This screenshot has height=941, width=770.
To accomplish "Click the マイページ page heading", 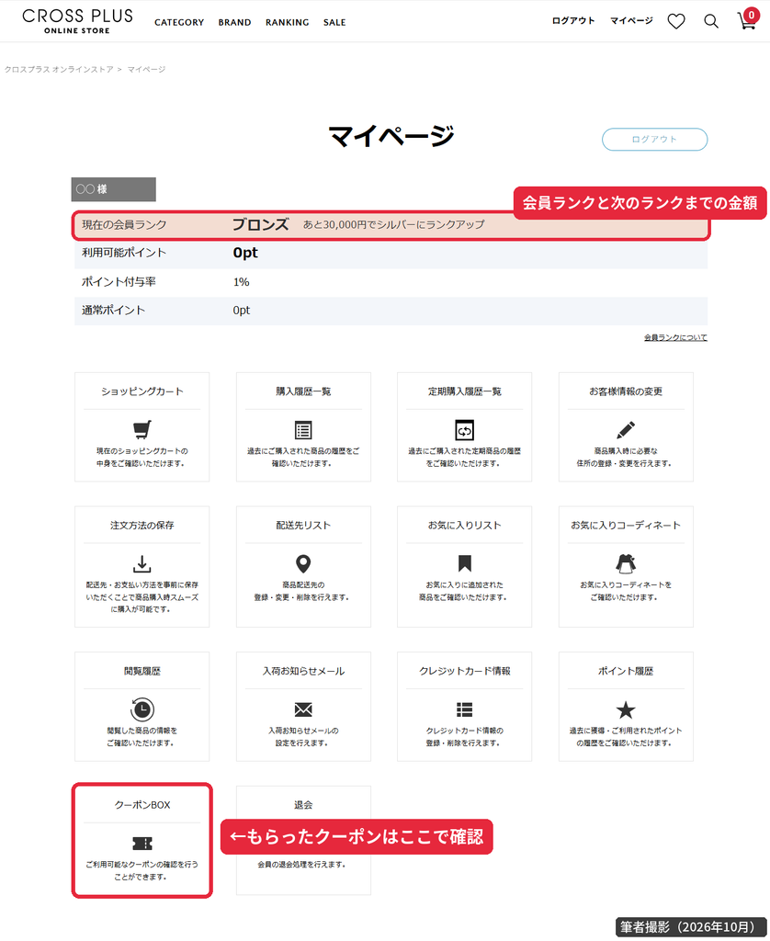I will click(391, 136).
